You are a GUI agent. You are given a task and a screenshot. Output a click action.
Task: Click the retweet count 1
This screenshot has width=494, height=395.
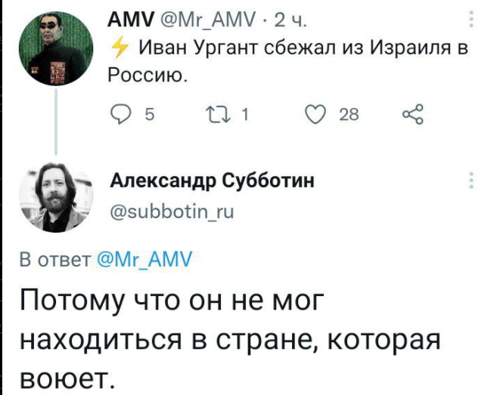[x=245, y=115]
